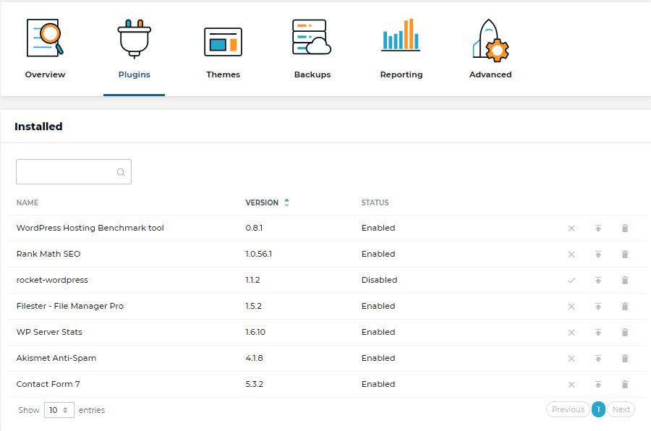
Task: Click version 5.3.2 cell
Action: click(254, 384)
